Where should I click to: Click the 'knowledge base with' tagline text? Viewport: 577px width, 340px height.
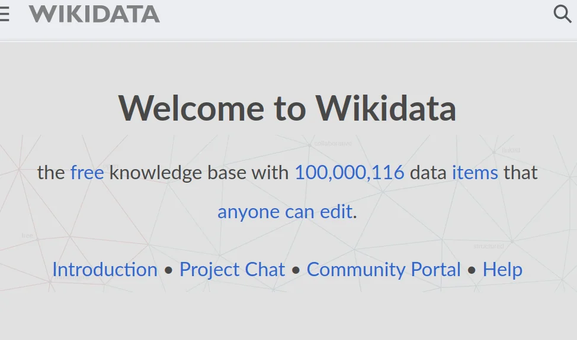point(200,173)
